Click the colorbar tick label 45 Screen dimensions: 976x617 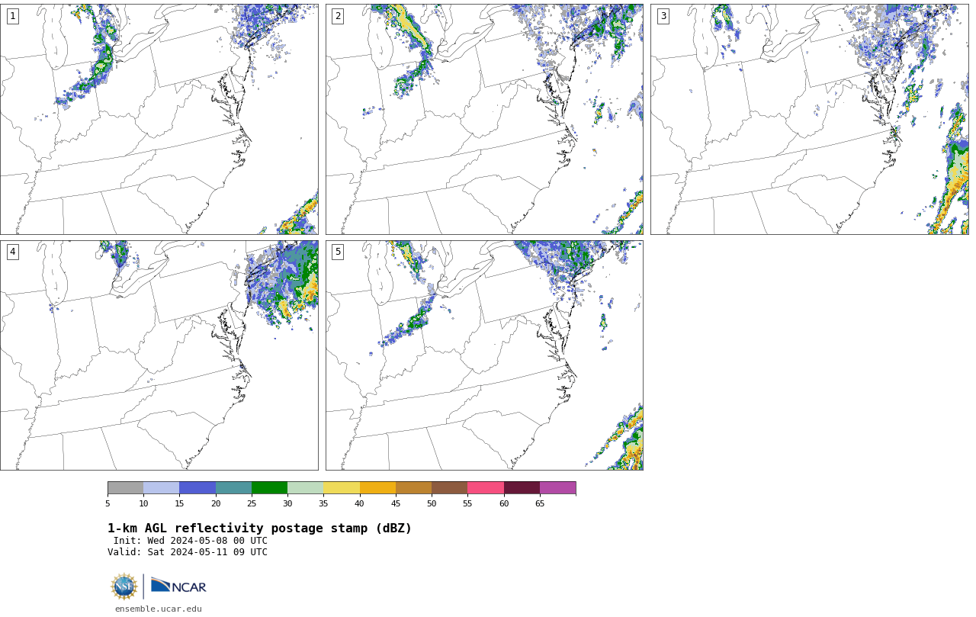click(x=396, y=503)
